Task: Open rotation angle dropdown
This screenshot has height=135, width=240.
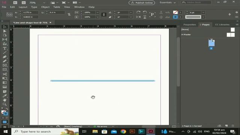Action: click(x=131, y=12)
